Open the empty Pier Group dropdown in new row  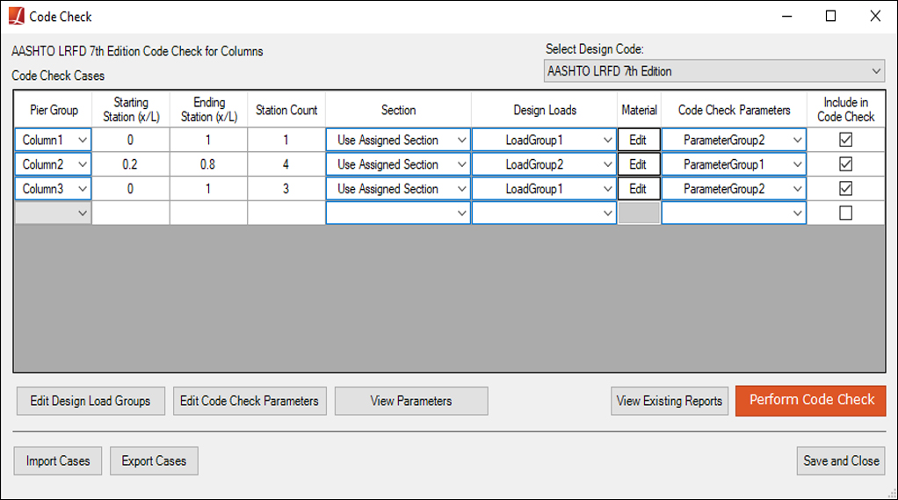(53, 213)
